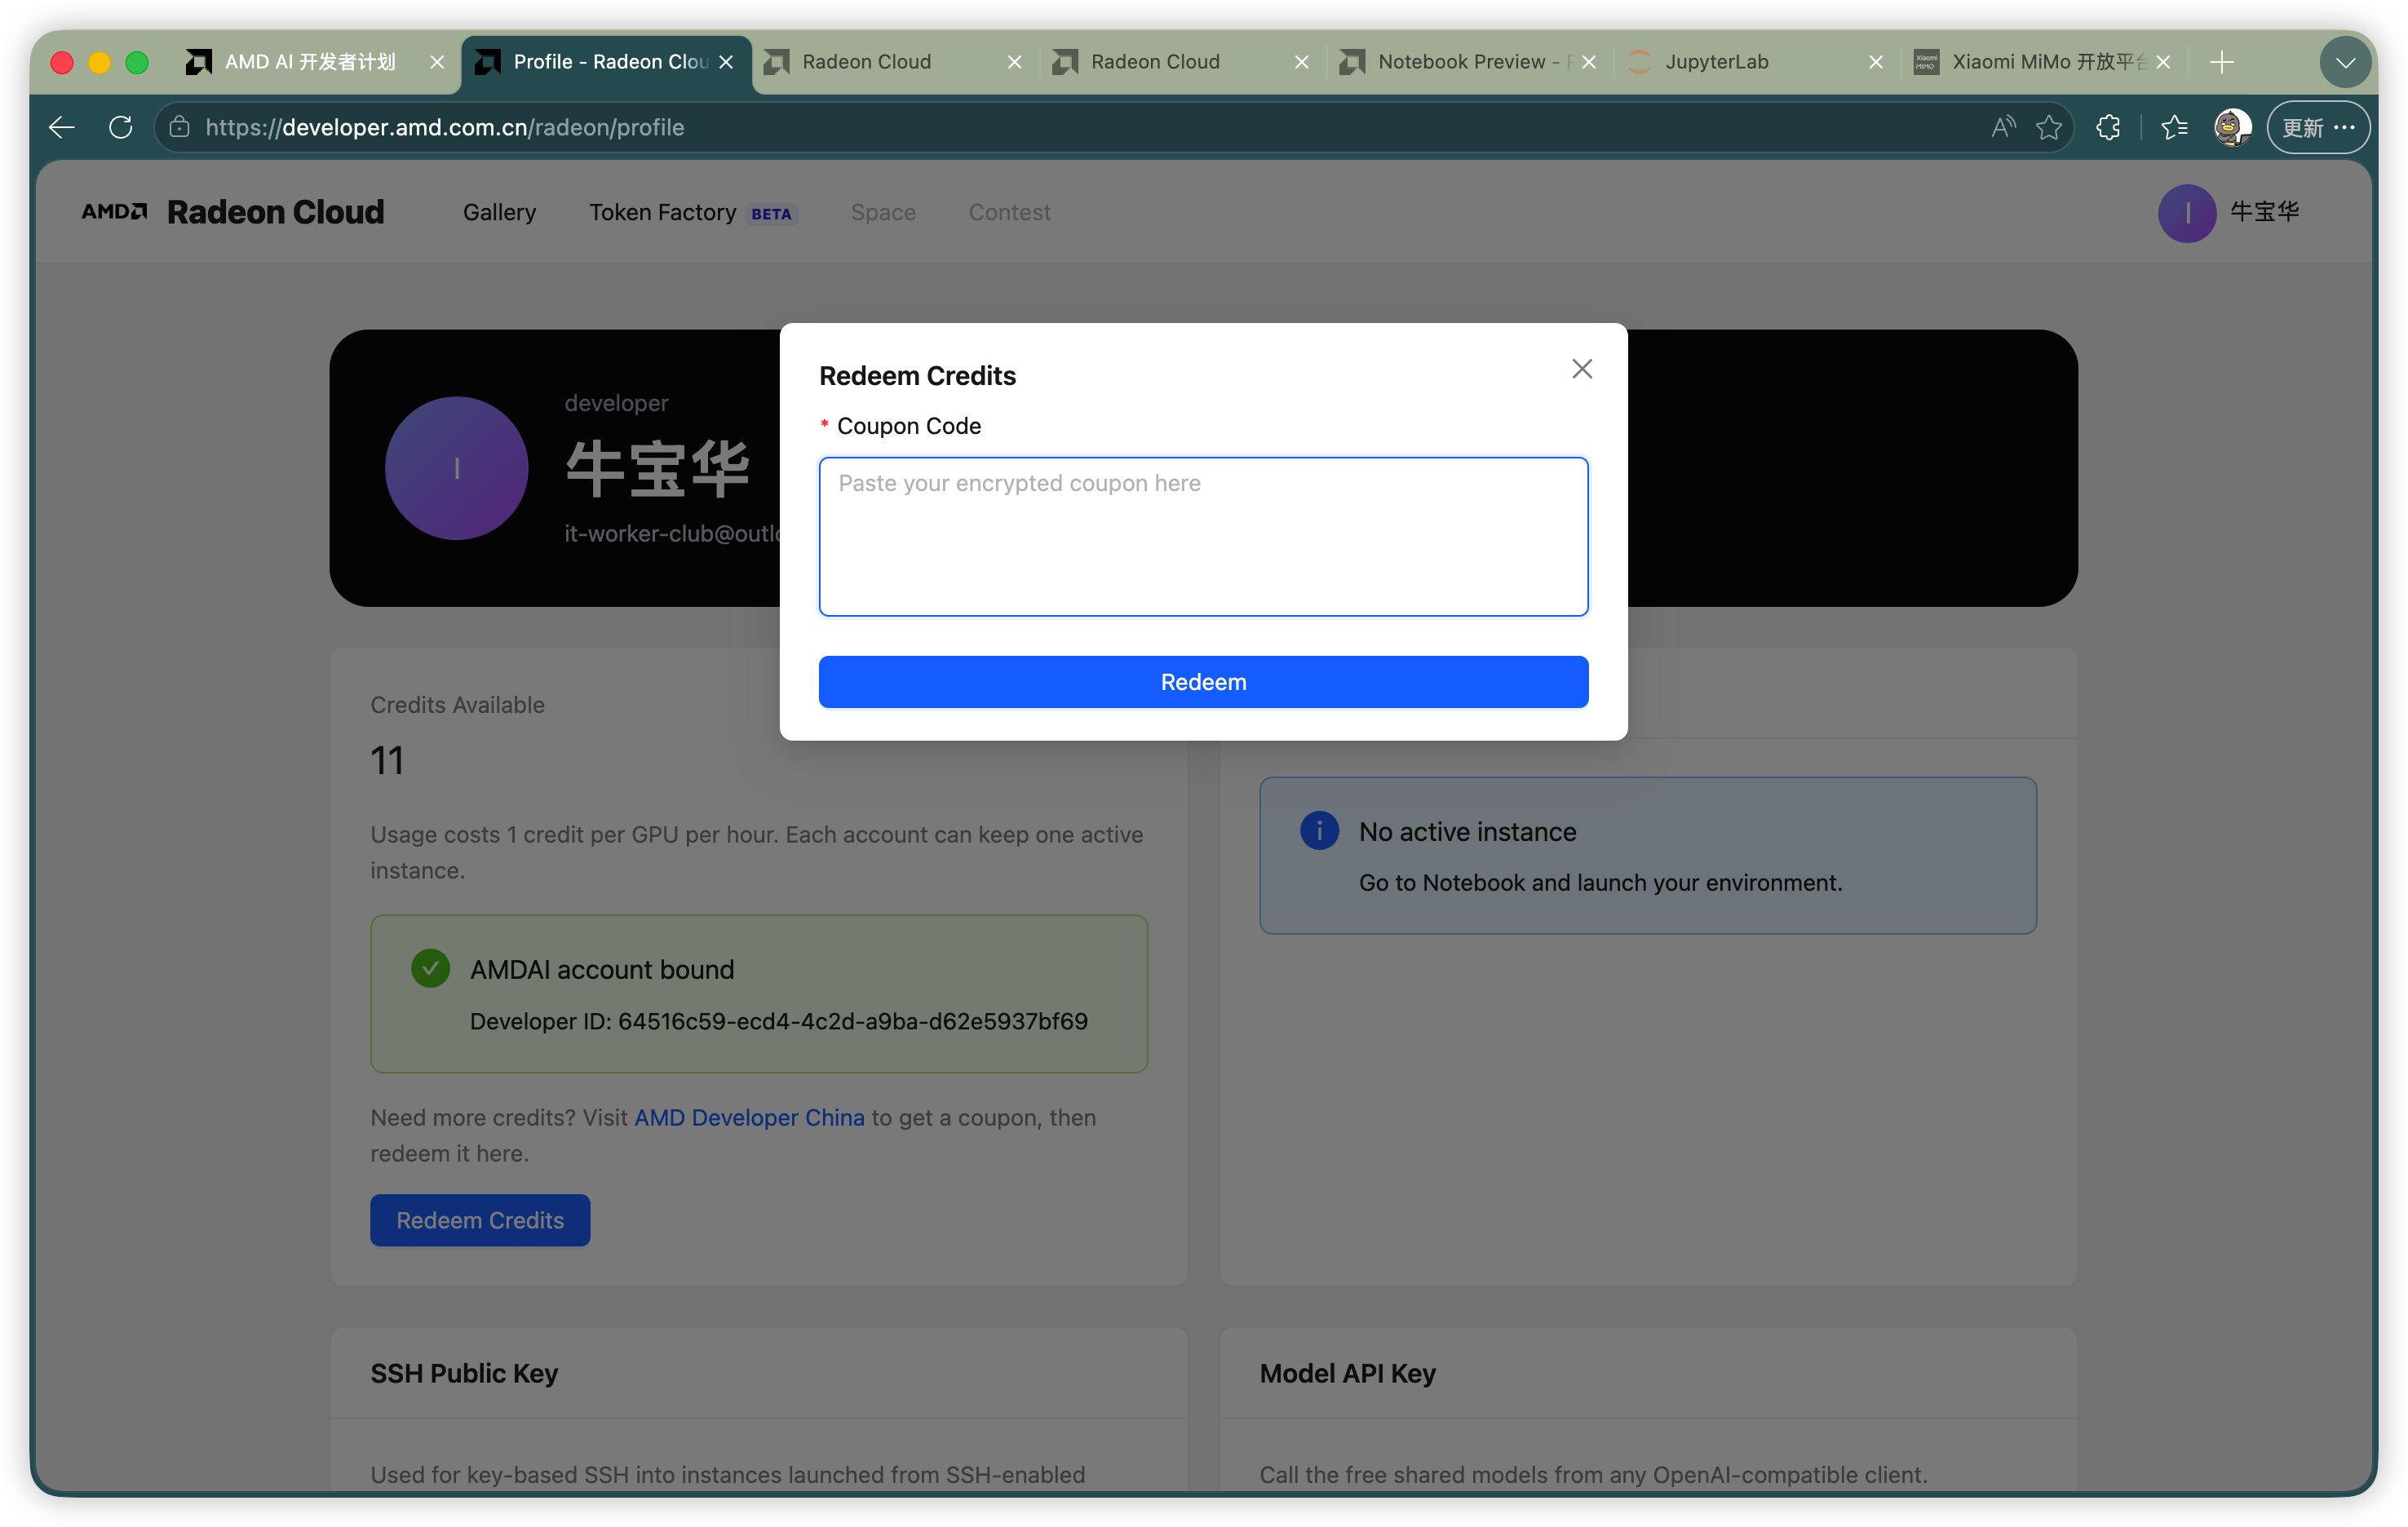This screenshot has width=2408, height=1527.
Task: Open the 更新 browser menu button
Action: [2318, 127]
